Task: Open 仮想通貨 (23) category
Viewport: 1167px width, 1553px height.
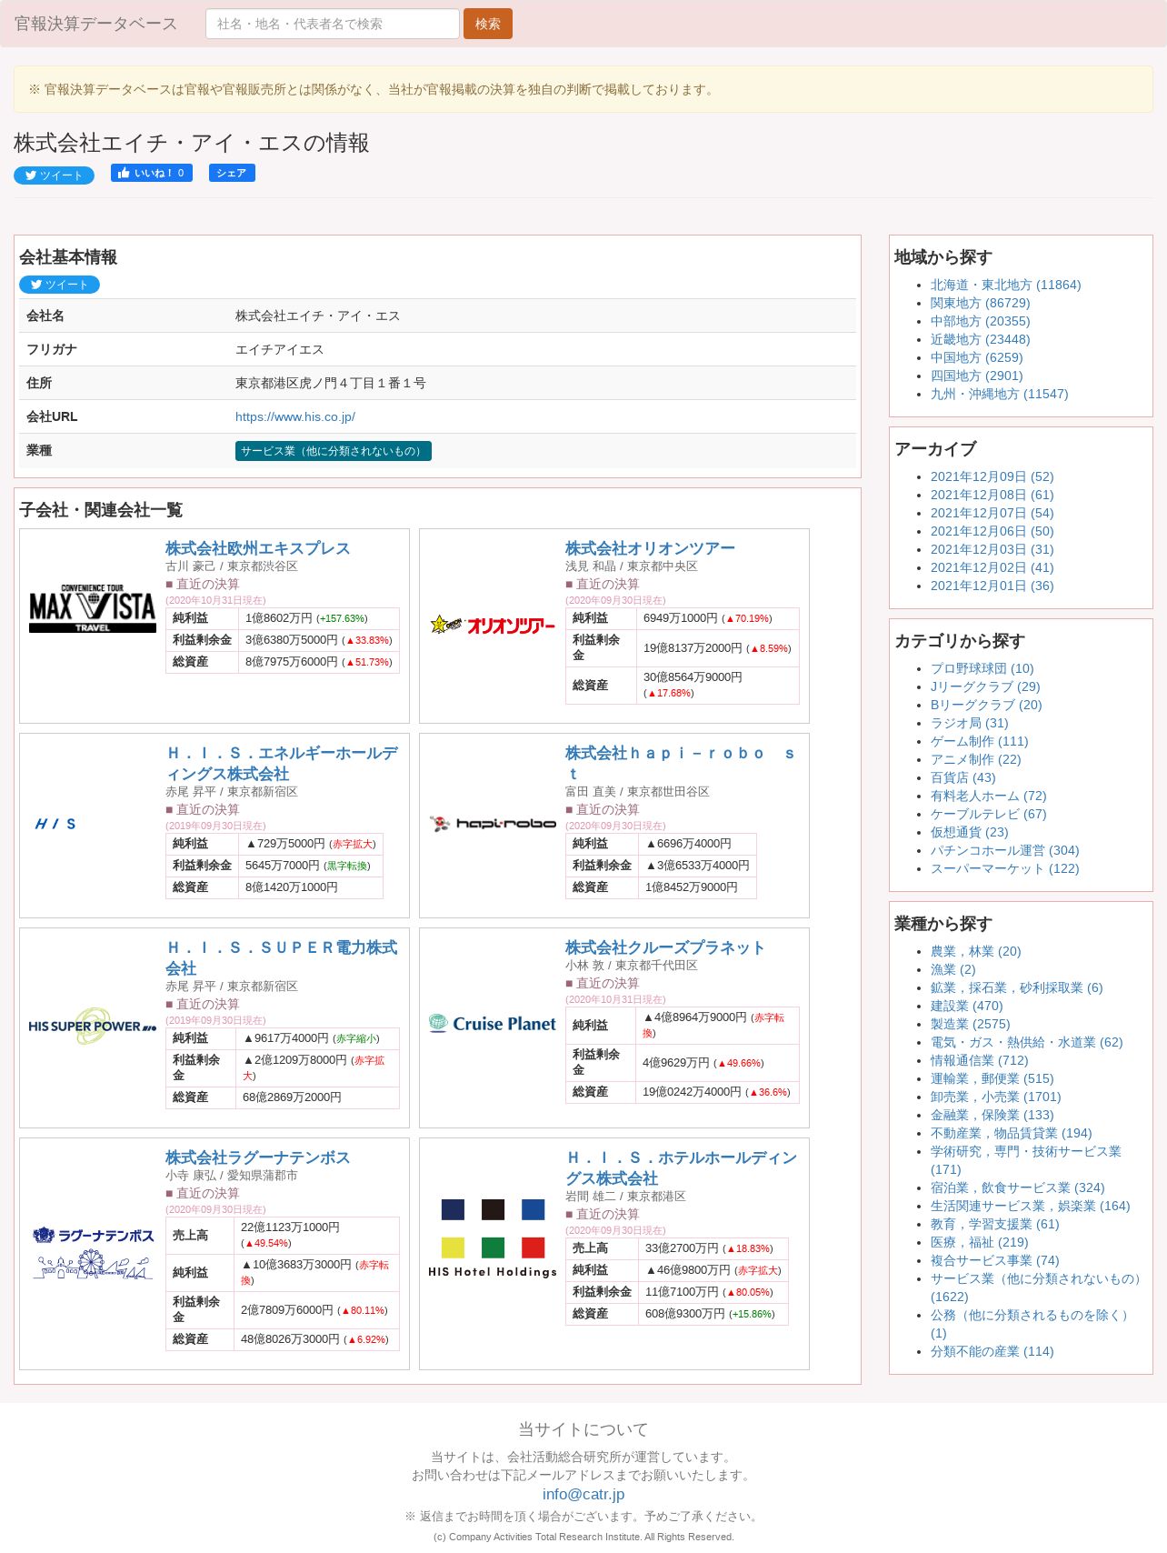Action: [x=969, y=832]
